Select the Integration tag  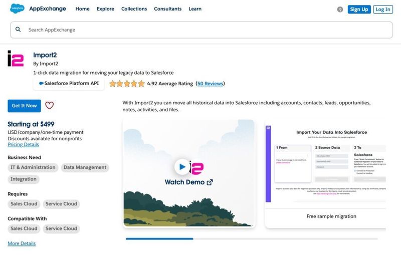[x=24, y=179]
